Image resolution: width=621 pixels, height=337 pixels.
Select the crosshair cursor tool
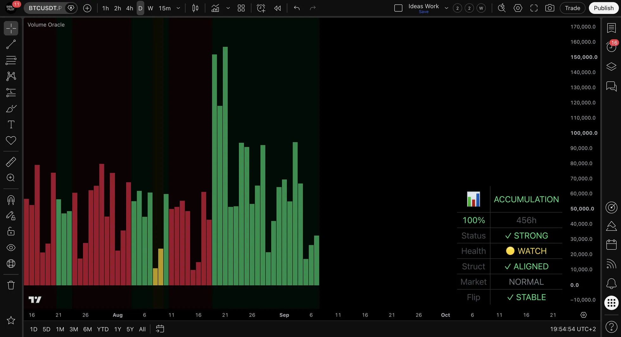pyautogui.click(x=11, y=28)
